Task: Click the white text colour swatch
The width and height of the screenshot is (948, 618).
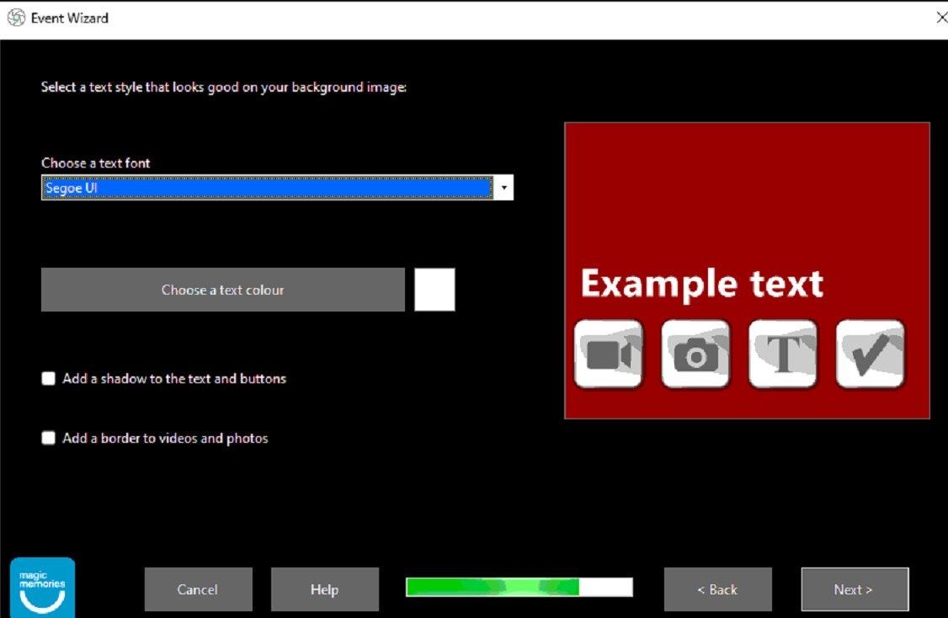Action: click(434, 290)
